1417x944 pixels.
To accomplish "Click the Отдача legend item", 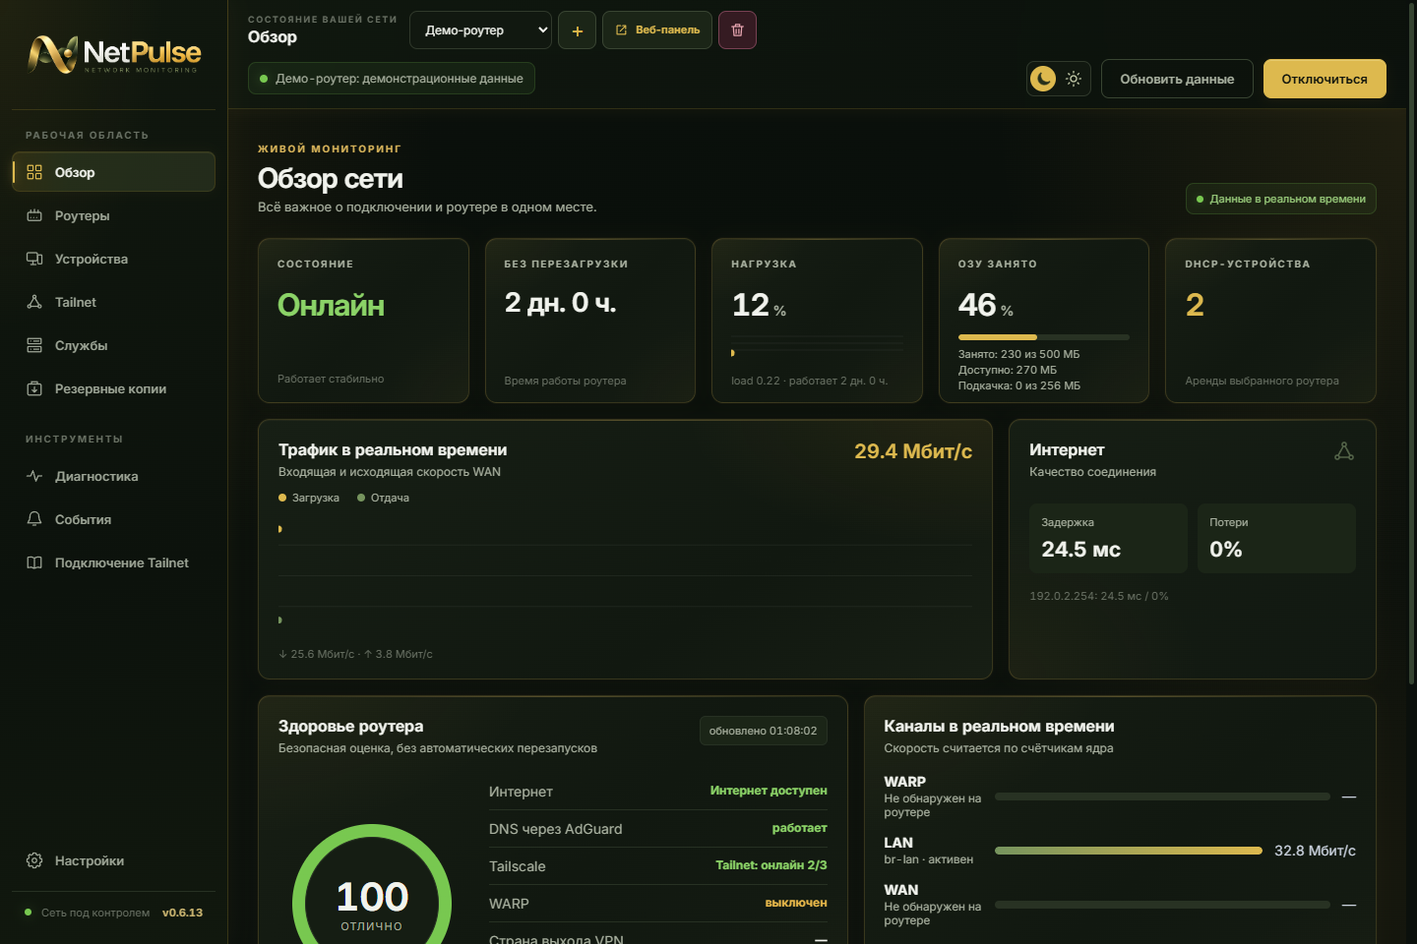I will pyautogui.click(x=383, y=498).
